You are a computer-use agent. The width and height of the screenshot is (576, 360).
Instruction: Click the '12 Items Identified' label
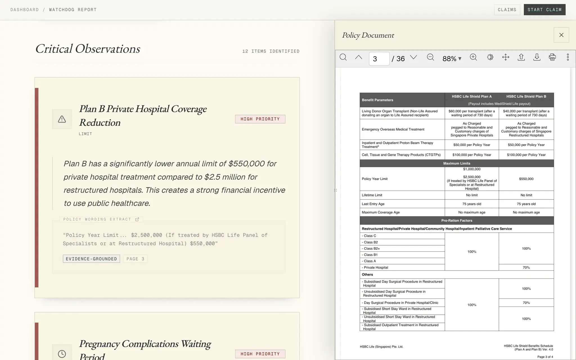271,51
